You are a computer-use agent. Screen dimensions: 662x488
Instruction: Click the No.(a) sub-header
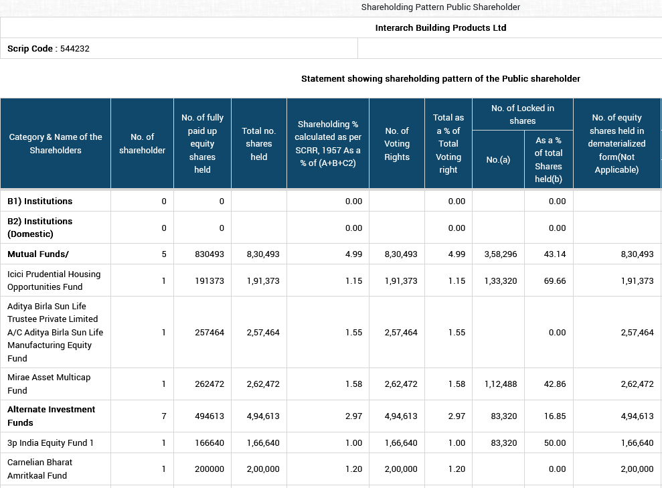pos(498,159)
